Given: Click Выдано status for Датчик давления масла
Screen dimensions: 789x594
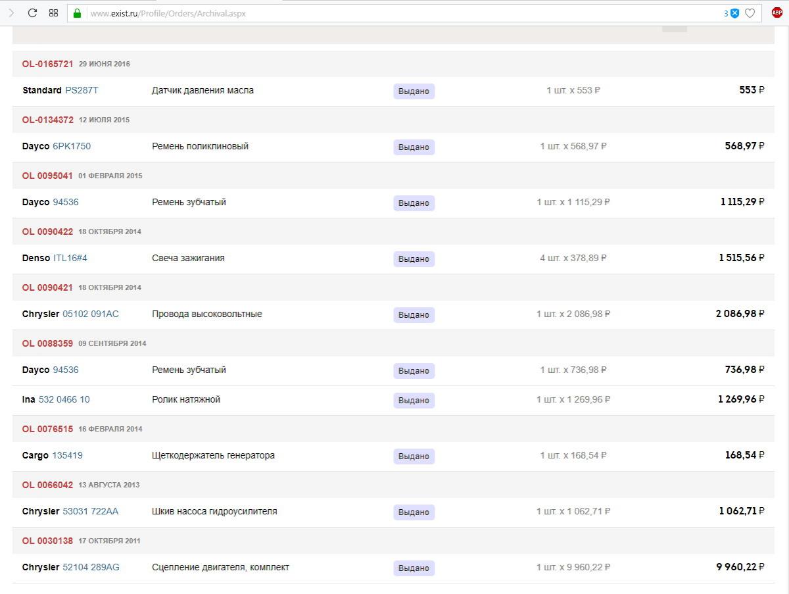Looking at the screenshot, I should point(414,91).
